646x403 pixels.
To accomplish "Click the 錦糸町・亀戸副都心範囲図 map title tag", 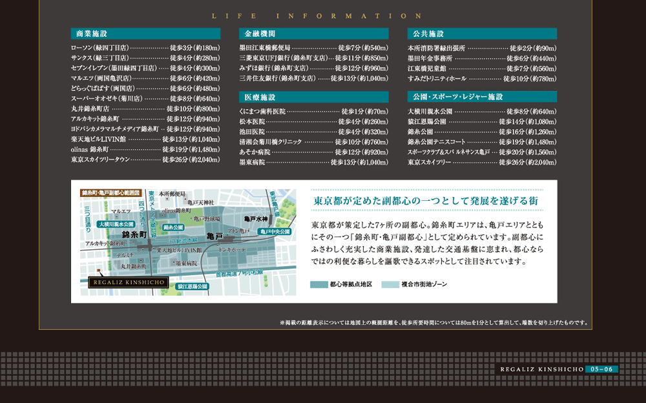I will coord(110,193).
